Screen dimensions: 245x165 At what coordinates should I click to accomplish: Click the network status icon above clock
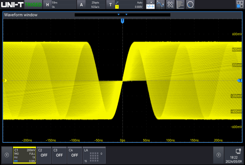(x=239, y=151)
